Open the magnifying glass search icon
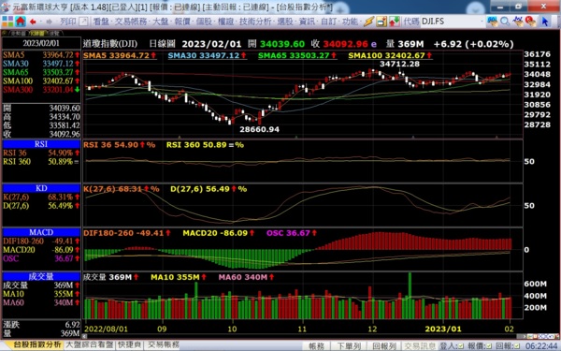 tap(505, 22)
